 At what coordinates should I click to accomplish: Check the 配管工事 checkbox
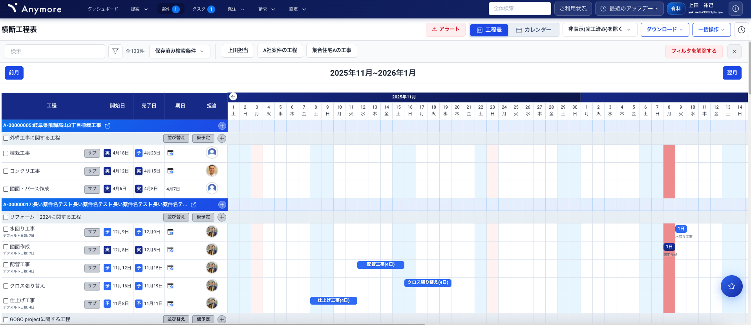(6, 265)
